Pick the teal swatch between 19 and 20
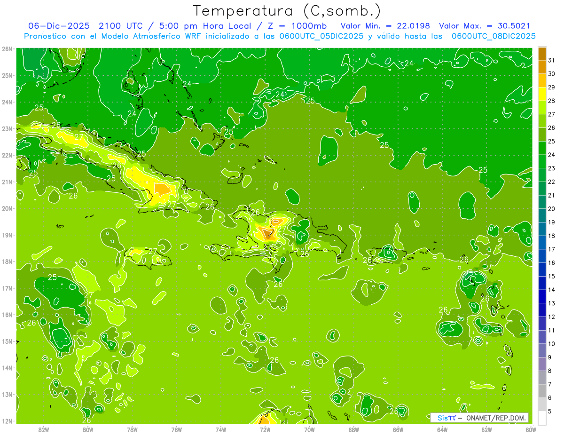Image resolution: width=564 pixels, height=436 pixels. (x=542, y=215)
